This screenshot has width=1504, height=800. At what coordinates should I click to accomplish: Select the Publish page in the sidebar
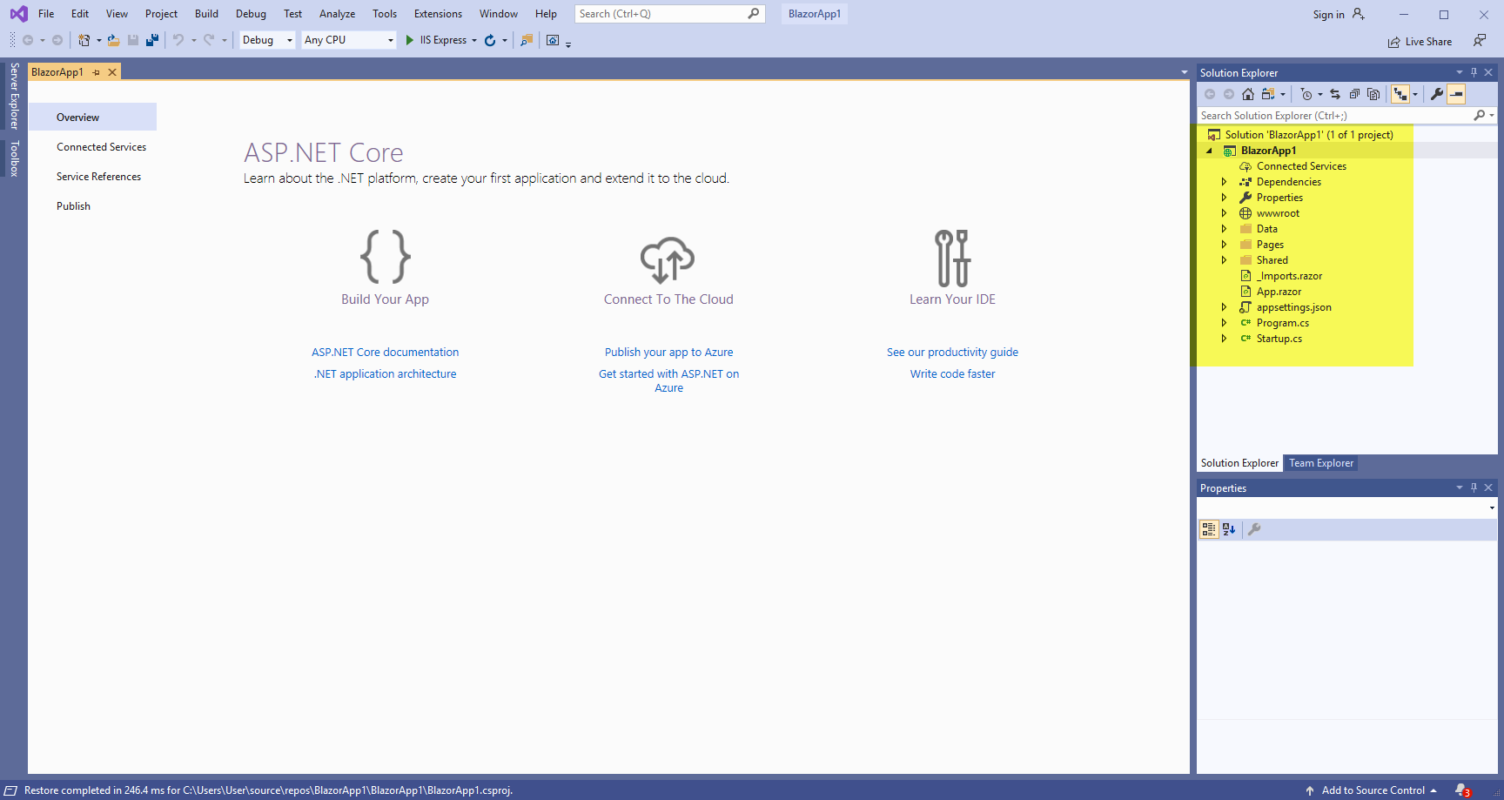tap(73, 206)
